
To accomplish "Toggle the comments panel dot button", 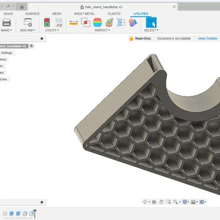I will (x=42, y=202).
